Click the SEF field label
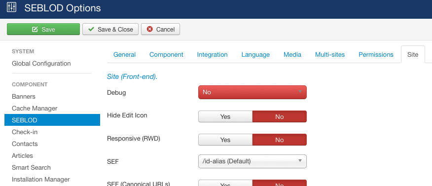 pyautogui.click(x=112, y=162)
